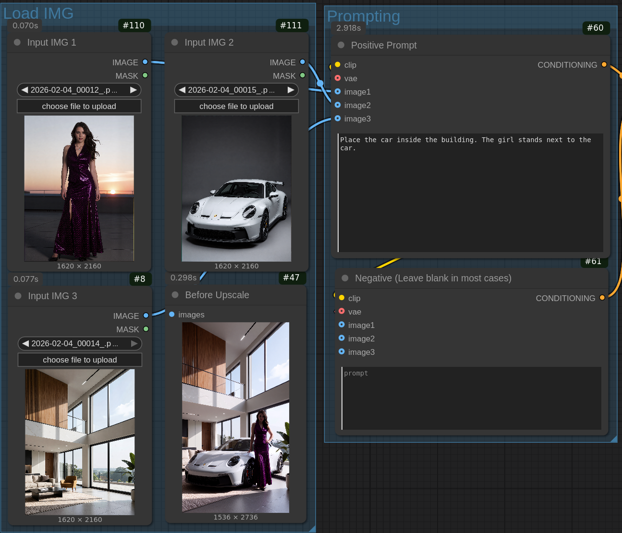Click the CONDITIONING output port of Negative node
The width and height of the screenshot is (622, 533).
click(602, 298)
